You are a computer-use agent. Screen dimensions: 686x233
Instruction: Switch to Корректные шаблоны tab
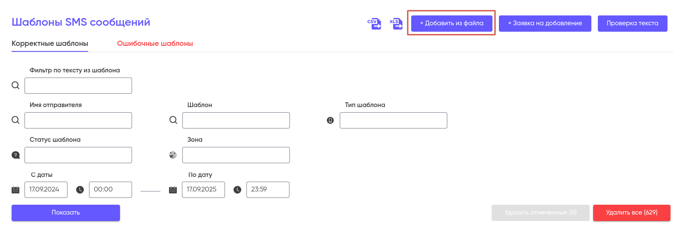point(50,44)
